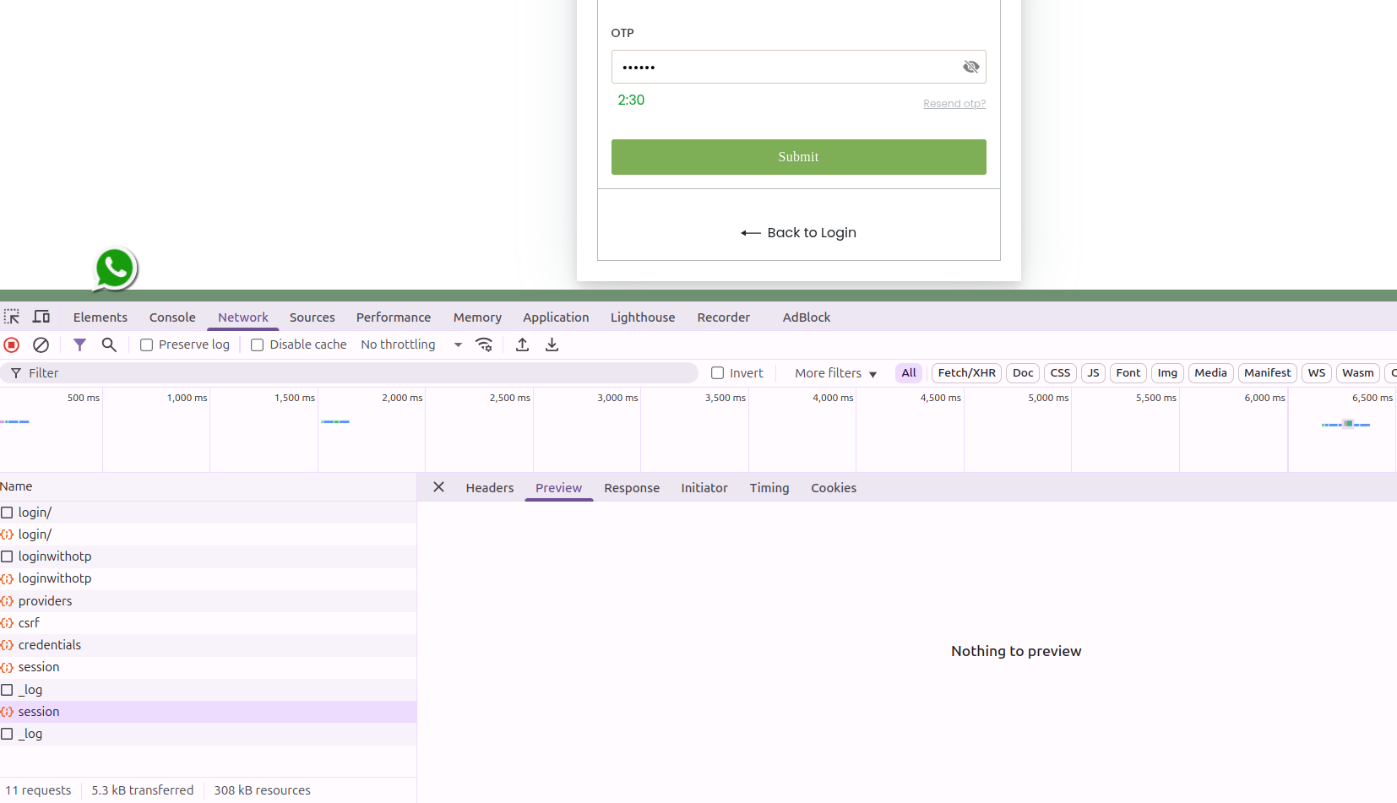Open the Initiator tab
The height and width of the screenshot is (803, 1397).
click(x=704, y=488)
